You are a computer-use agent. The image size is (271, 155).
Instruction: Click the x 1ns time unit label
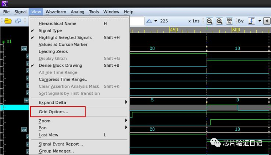(194, 21)
